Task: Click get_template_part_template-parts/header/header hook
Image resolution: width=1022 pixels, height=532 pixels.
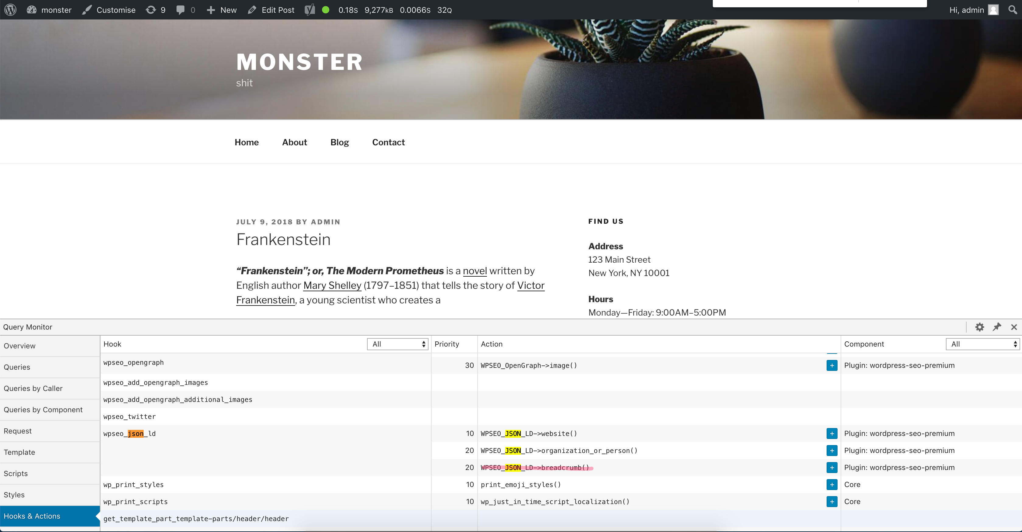Action: click(x=196, y=519)
